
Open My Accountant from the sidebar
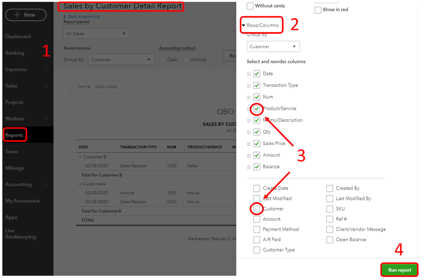(22, 201)
